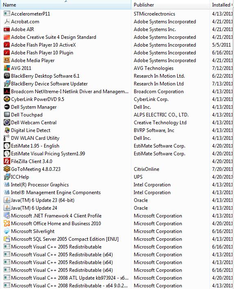Viewport: 234px width, 289px height.
Task: Select Microsoft Visual C++ 2005 Redistributable non-x64 entry
Action: click(117, 246)
